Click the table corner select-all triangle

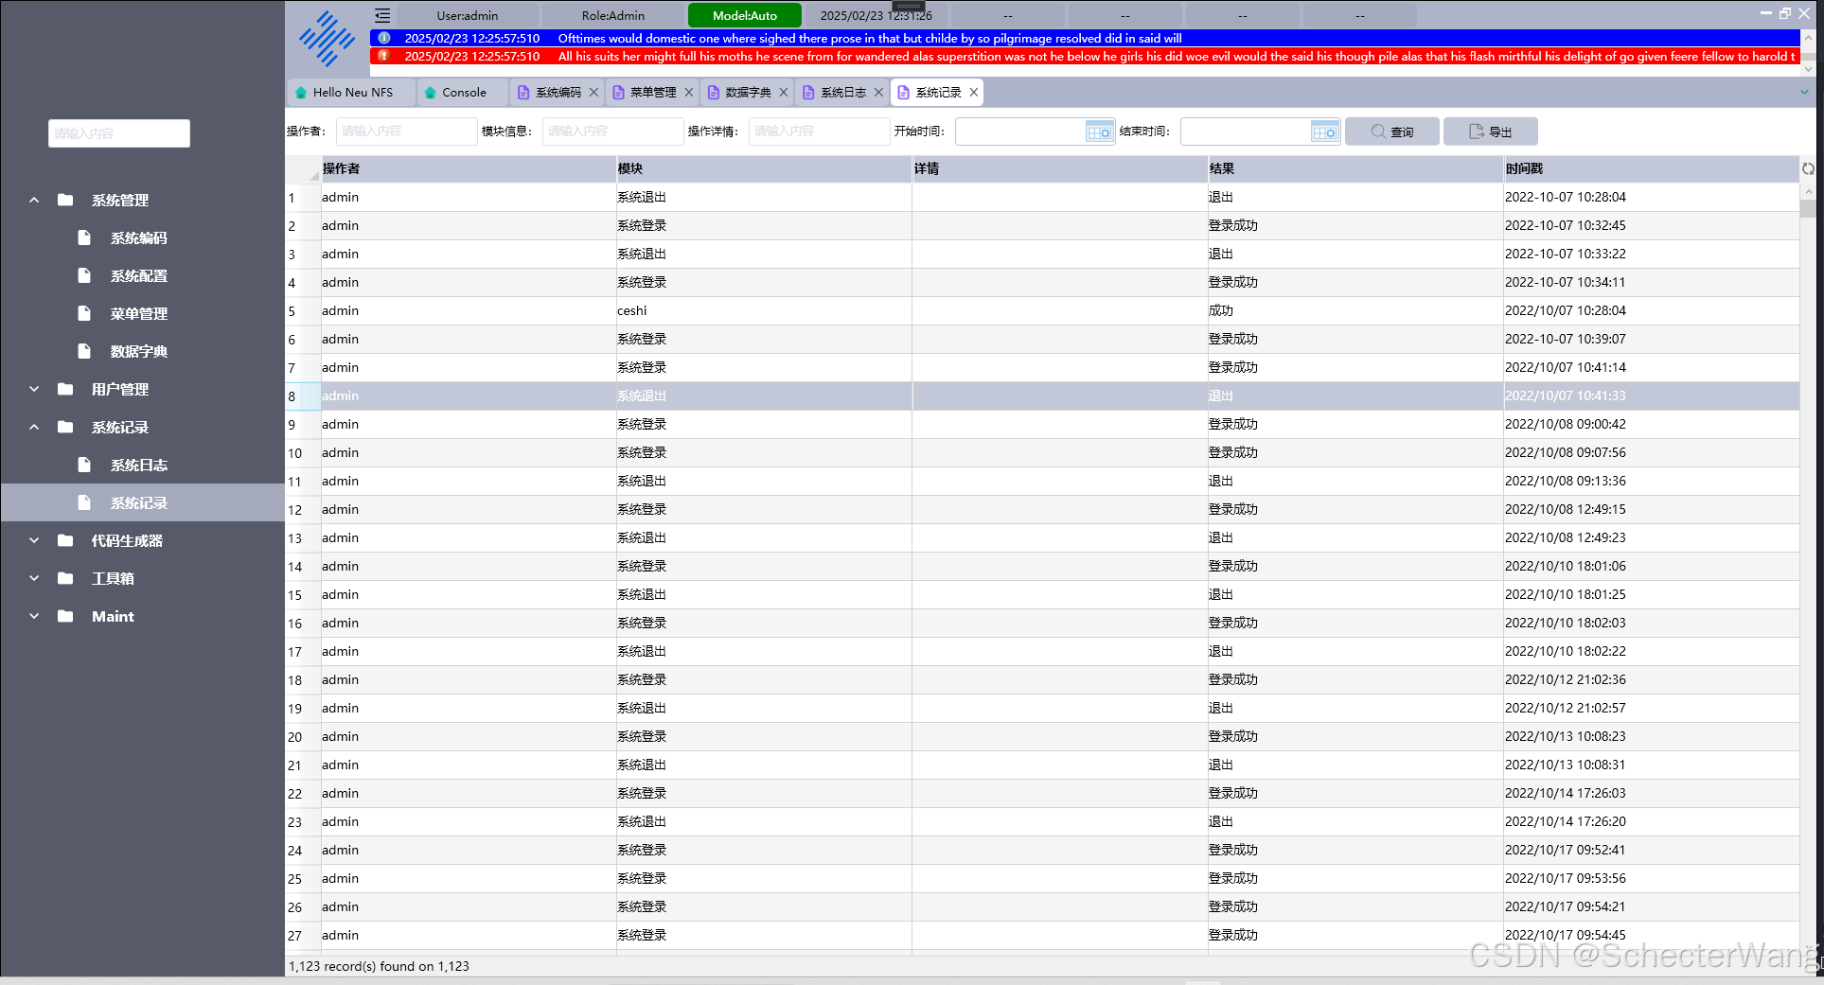click(x=313, y=176)
